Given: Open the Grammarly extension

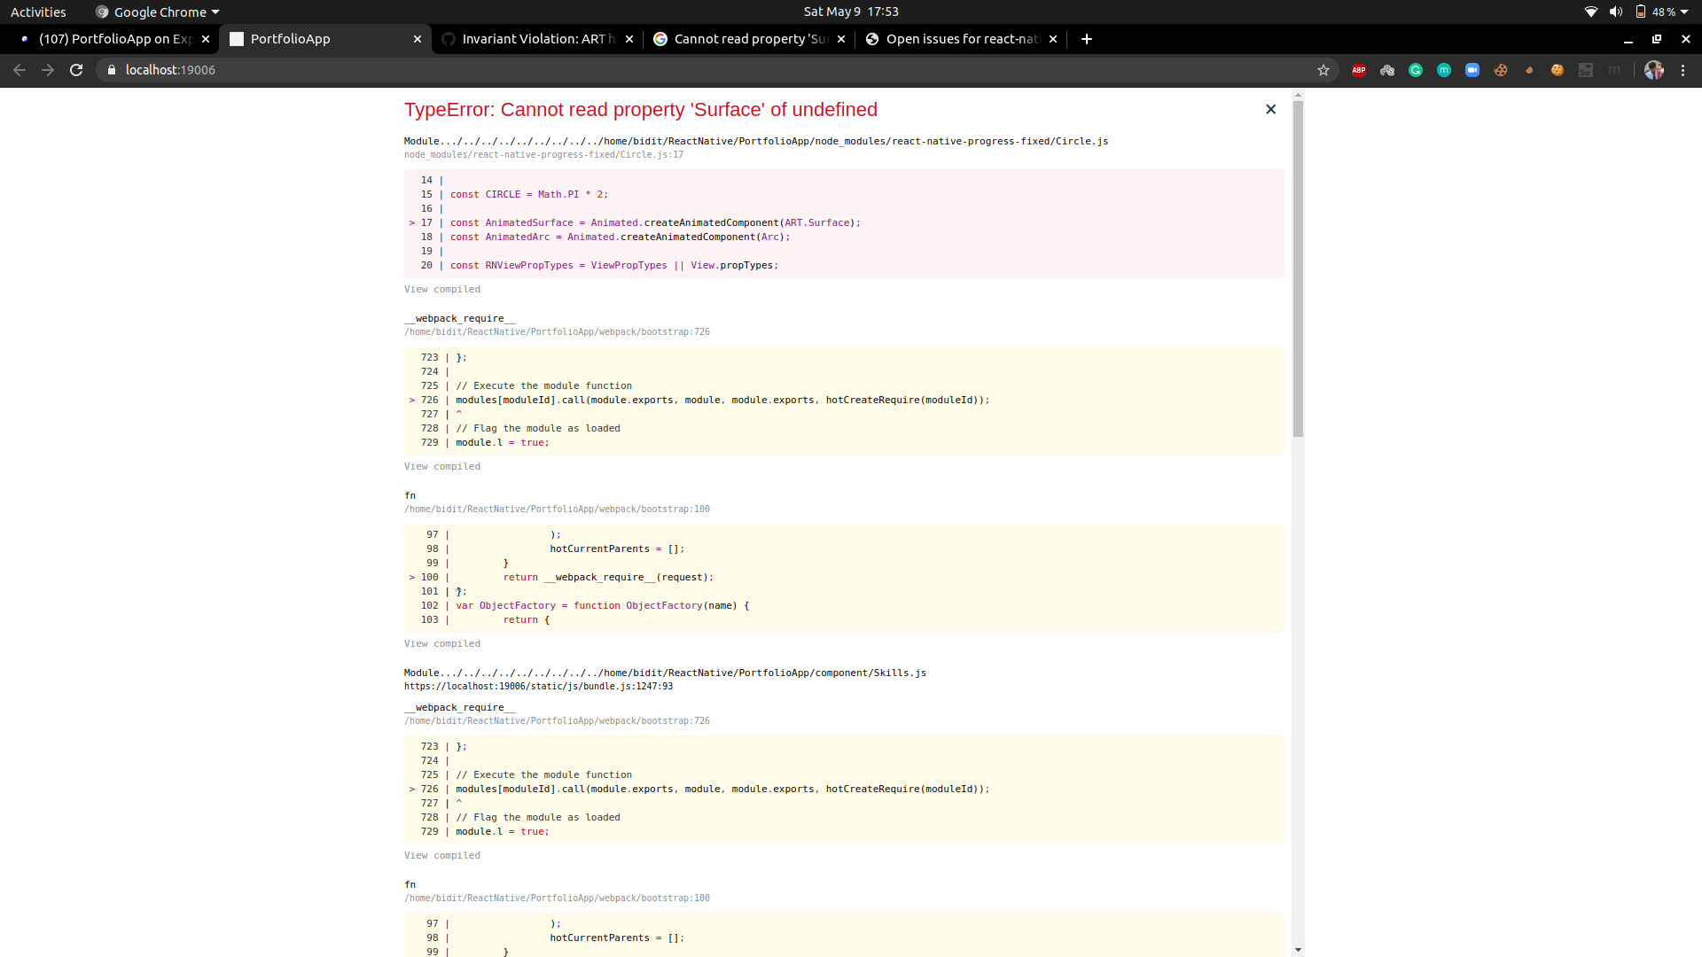Looking at the screenshot, I should [1416, 70].
